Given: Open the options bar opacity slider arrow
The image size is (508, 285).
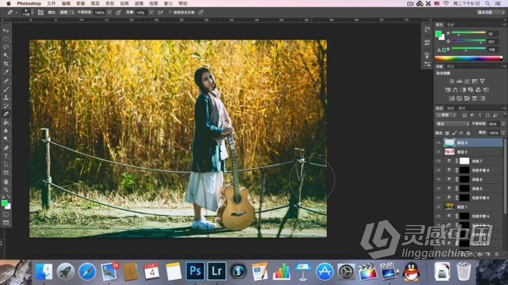Looking at the screenshot, I should (x=110, y=13).
